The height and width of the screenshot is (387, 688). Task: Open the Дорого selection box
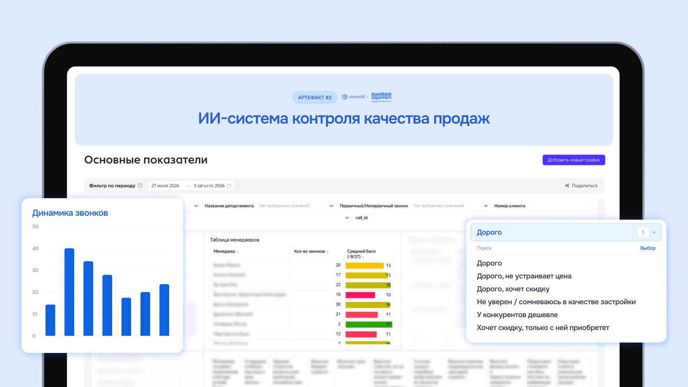[566, 232]
